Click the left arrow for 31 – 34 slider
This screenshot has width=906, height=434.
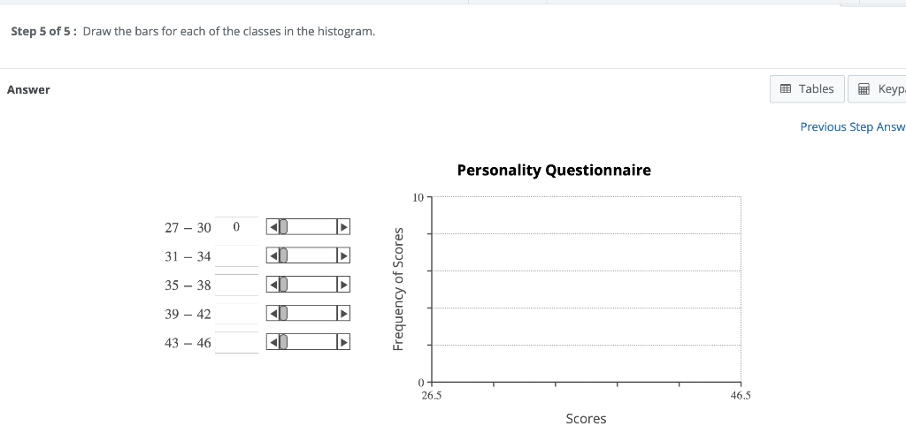[273, 255]
